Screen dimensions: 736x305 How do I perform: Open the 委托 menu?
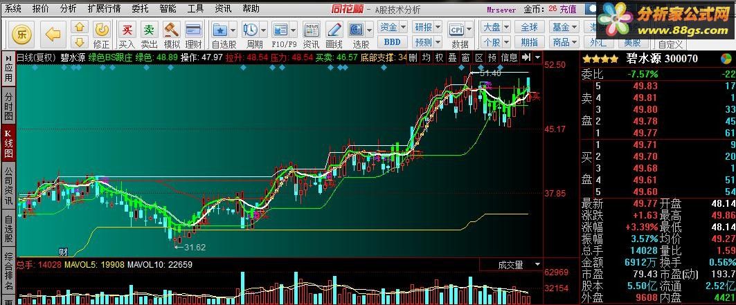140,8
